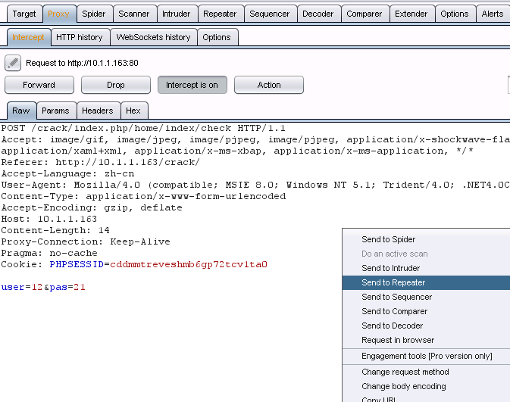Click the Referer header line
The width and height of the screenshot is (510, 402).
tap(101, 162)
